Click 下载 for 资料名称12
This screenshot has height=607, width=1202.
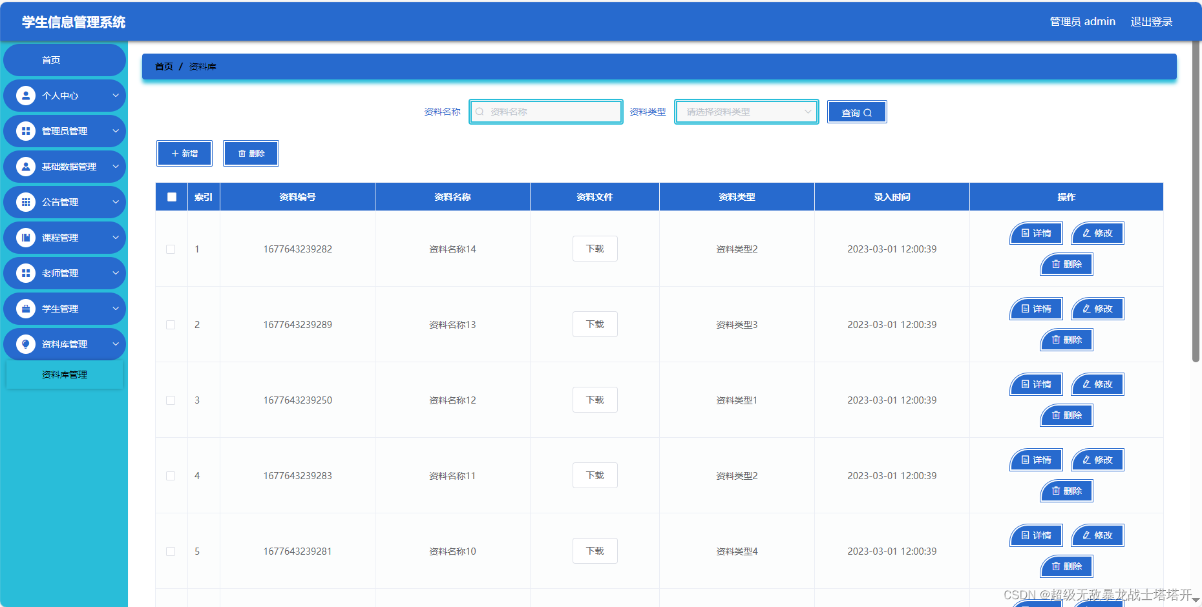pos(595,400)
